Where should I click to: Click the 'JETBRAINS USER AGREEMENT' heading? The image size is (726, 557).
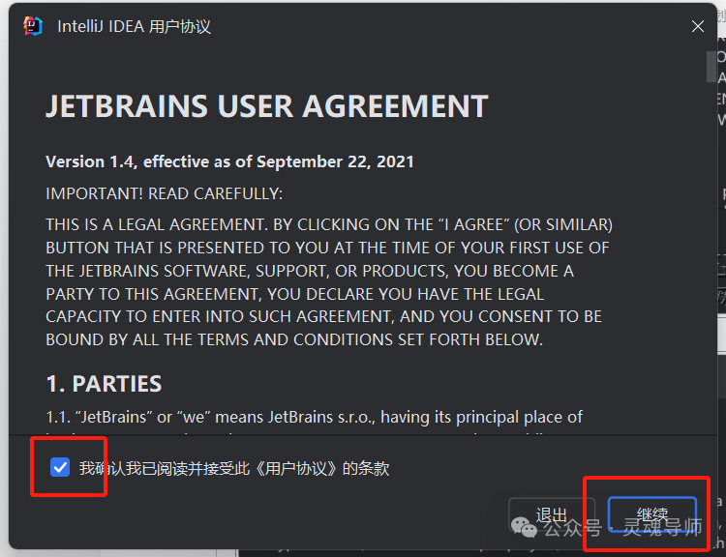(267, 105)
